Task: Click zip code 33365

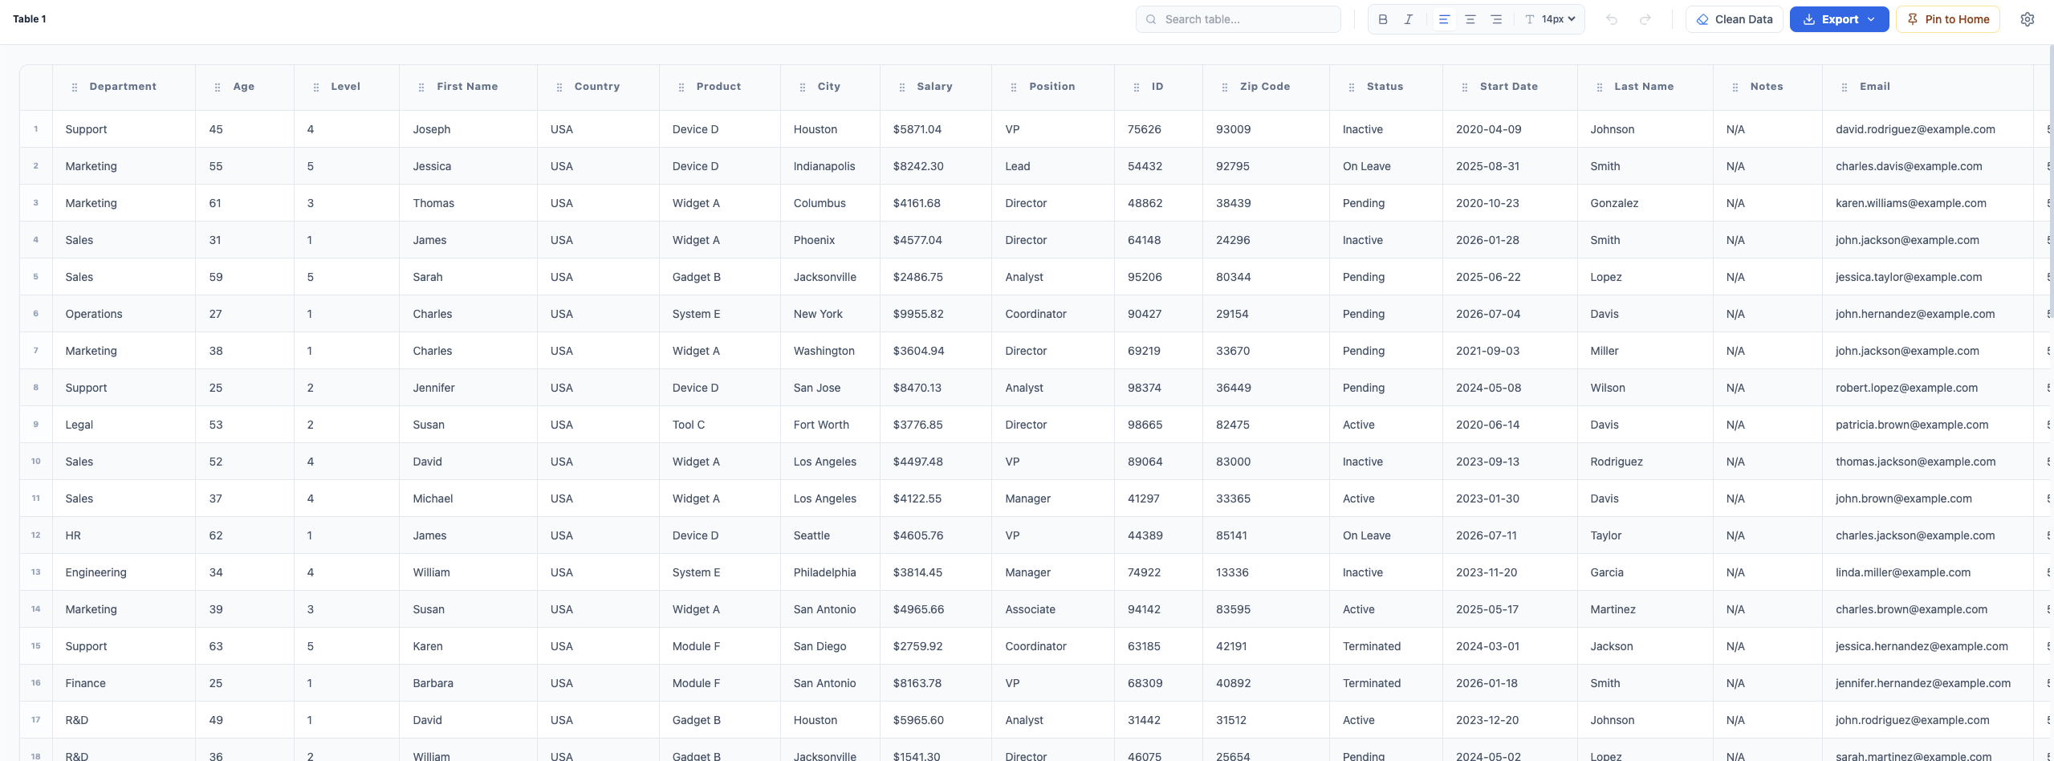Action: point(1266,499)
